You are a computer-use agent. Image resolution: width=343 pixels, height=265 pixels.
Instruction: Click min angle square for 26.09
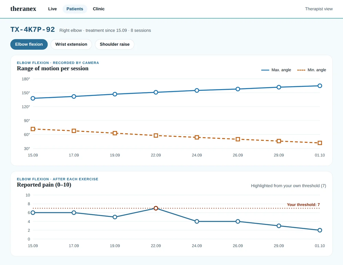[238, 139]
